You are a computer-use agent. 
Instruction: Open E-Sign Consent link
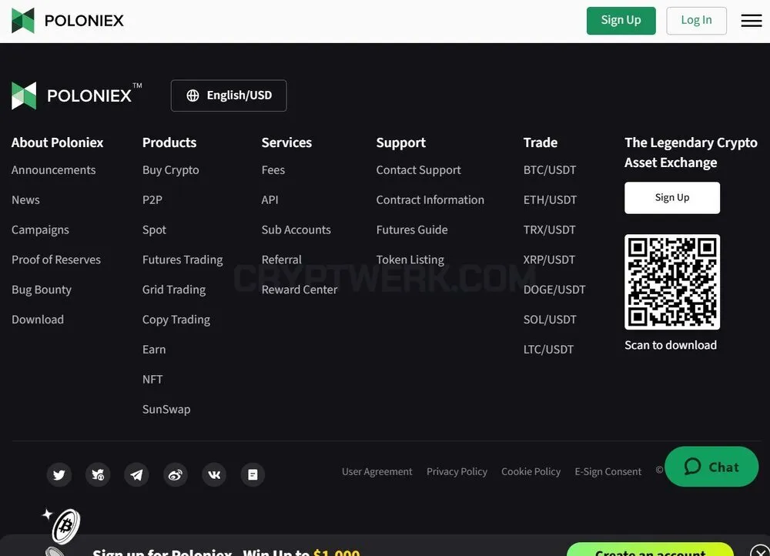pyautogui.click(x=608, y=471)
